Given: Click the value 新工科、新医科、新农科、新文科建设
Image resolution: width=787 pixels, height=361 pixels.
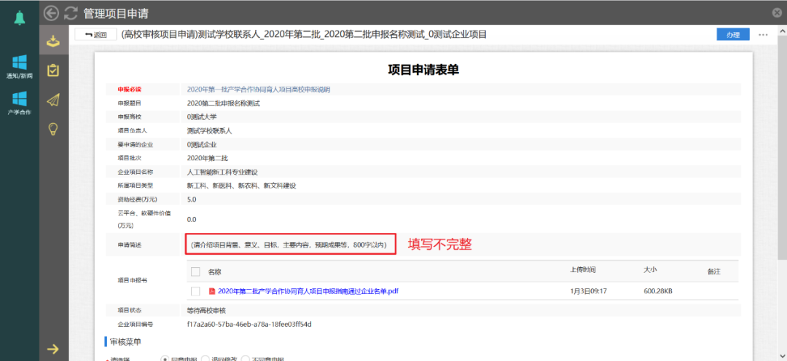Looking at the screenshot, I should point(241,186).
